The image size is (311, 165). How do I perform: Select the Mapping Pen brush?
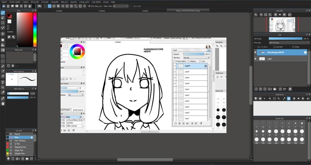coord(20,147)
